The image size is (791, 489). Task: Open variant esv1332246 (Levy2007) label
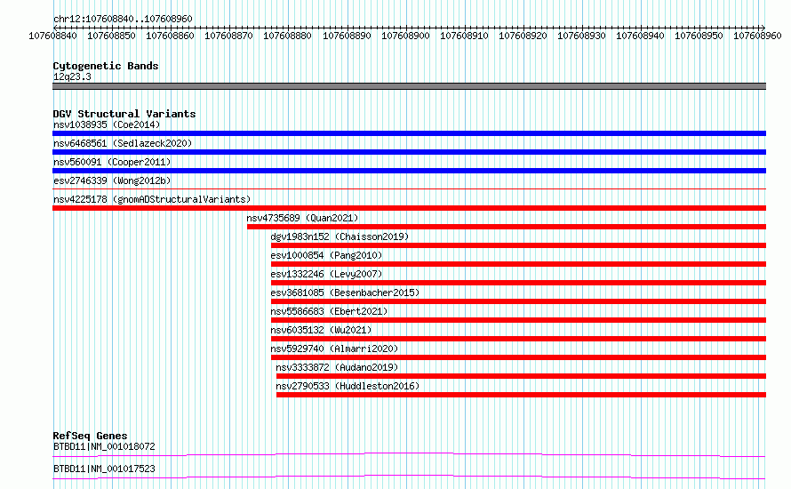click(326, 274)
